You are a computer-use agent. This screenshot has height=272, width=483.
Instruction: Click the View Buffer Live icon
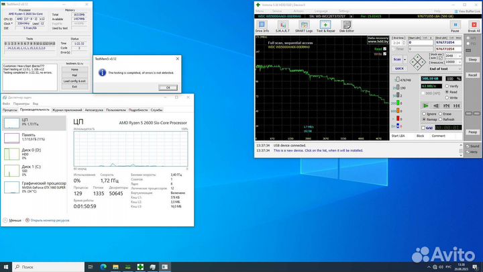(x=456, y=11)
